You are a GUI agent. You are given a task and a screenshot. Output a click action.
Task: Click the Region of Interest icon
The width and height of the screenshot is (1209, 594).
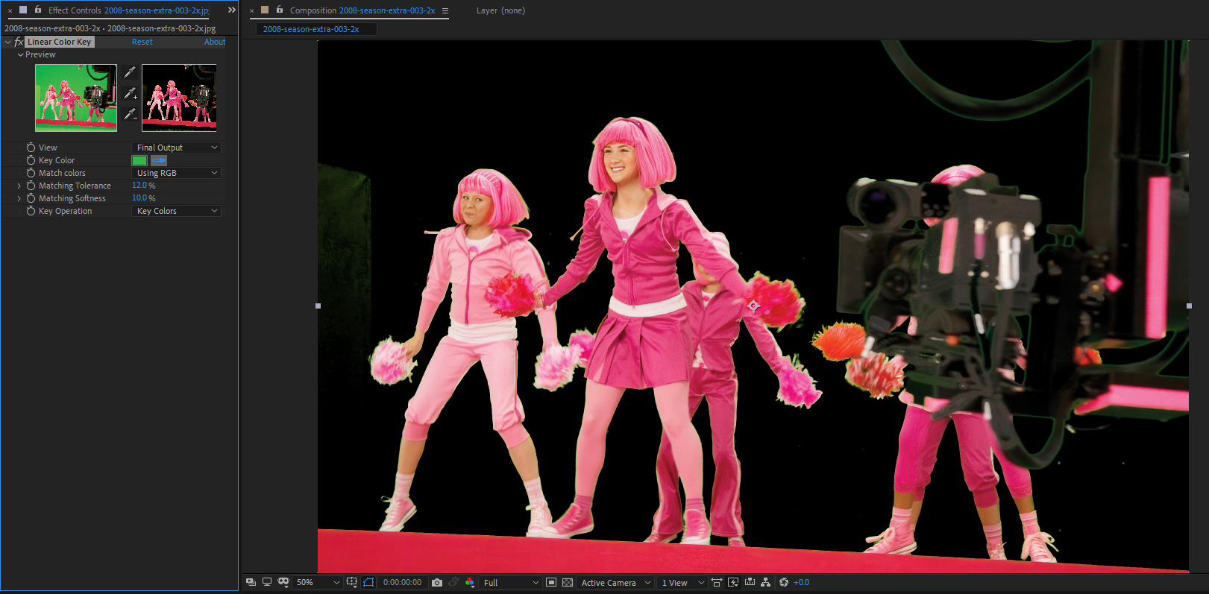[x=551, y=582]
